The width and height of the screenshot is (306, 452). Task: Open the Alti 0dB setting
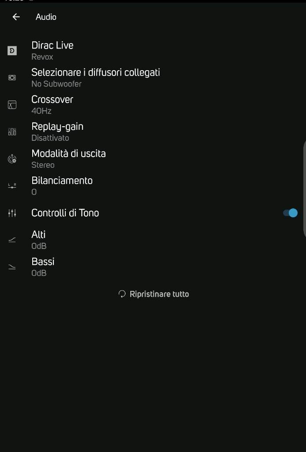click(153, 240)
